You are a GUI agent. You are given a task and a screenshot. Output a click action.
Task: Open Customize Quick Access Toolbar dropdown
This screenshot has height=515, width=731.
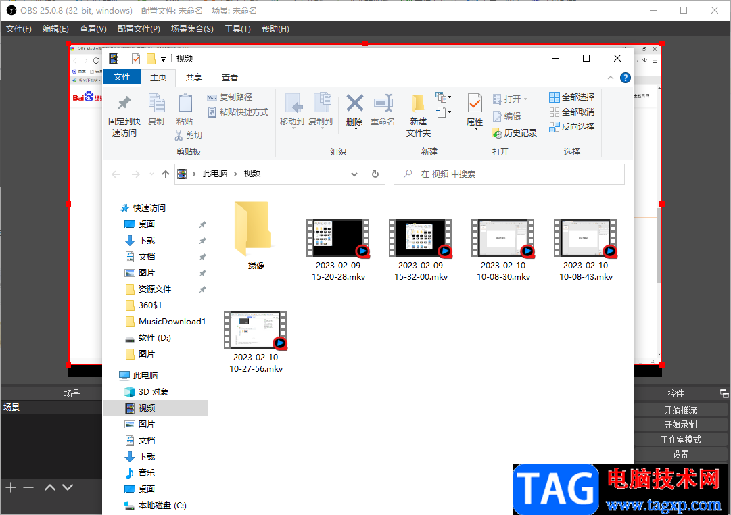(163, 59)
